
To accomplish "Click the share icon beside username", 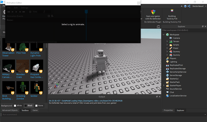I will coord(189,6).
